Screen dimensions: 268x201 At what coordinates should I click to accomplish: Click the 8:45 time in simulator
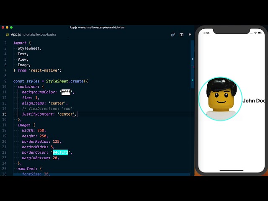206,33
